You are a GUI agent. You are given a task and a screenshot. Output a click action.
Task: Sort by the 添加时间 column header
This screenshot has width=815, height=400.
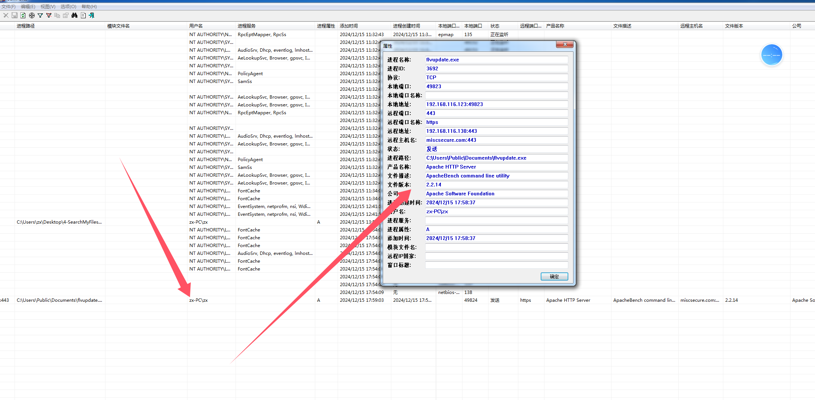pyautogui.click(x=364, y=26)
